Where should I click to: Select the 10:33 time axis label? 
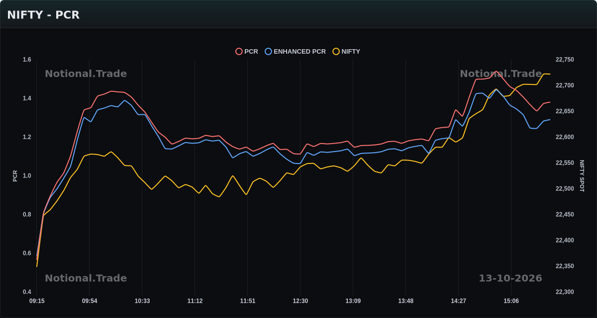coord(142,301)
